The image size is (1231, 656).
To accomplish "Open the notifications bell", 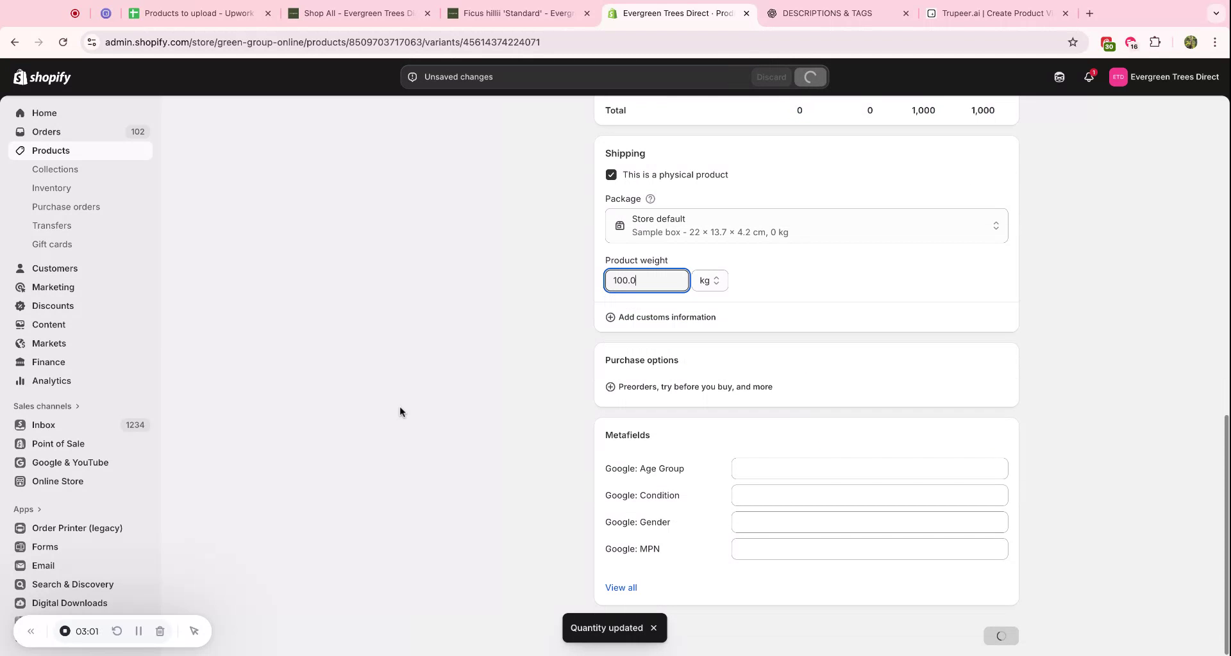I will 1089,76.
